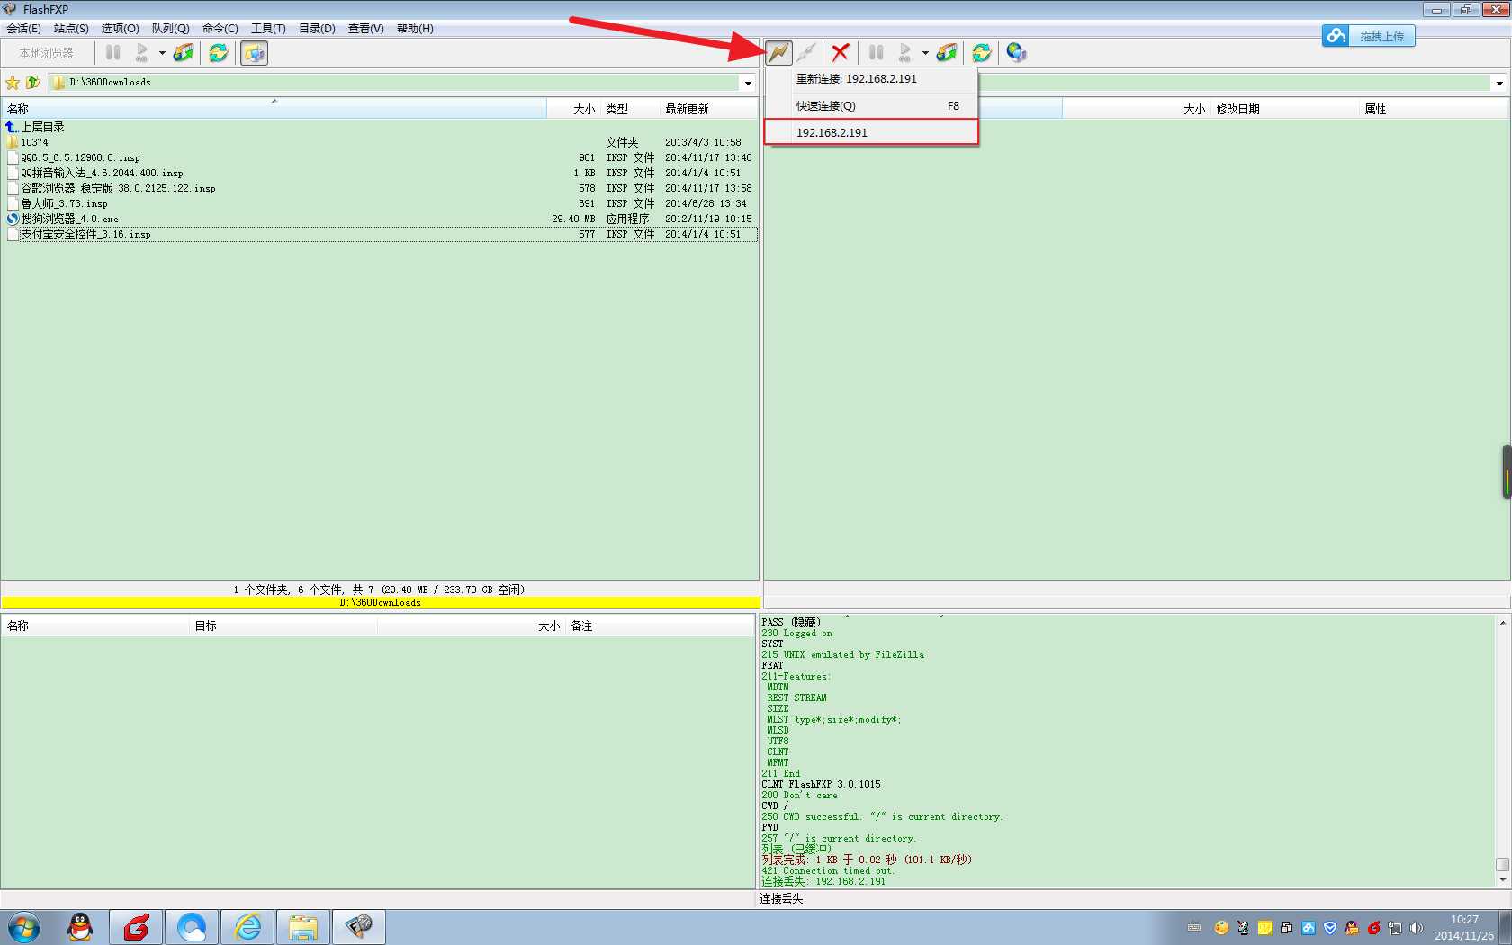Click pause icon in local toolbar
The image size is (1512, 945).
(113, 53)
